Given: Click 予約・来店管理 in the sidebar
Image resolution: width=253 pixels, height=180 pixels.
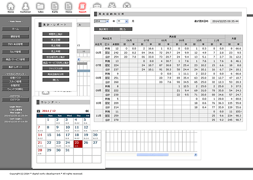Looking at the screenshot, I should 16,44.
